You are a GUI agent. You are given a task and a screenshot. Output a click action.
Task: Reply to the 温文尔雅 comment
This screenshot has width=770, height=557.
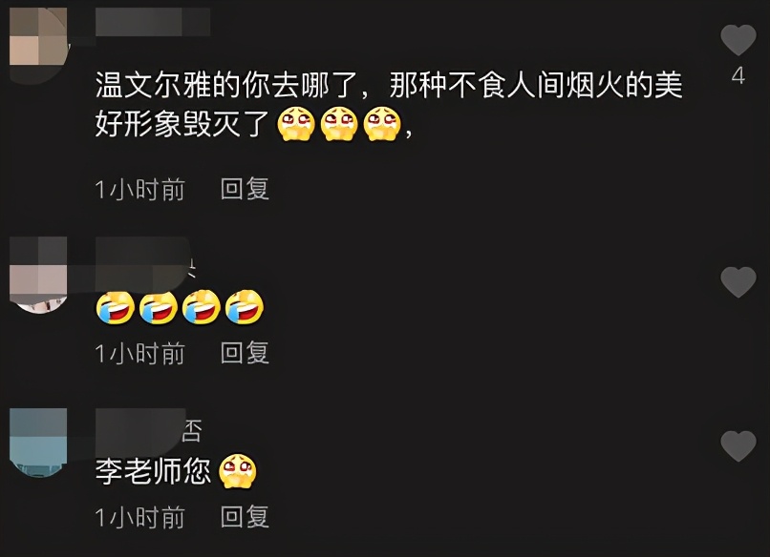pyautogui.click(x=245, y=189)
